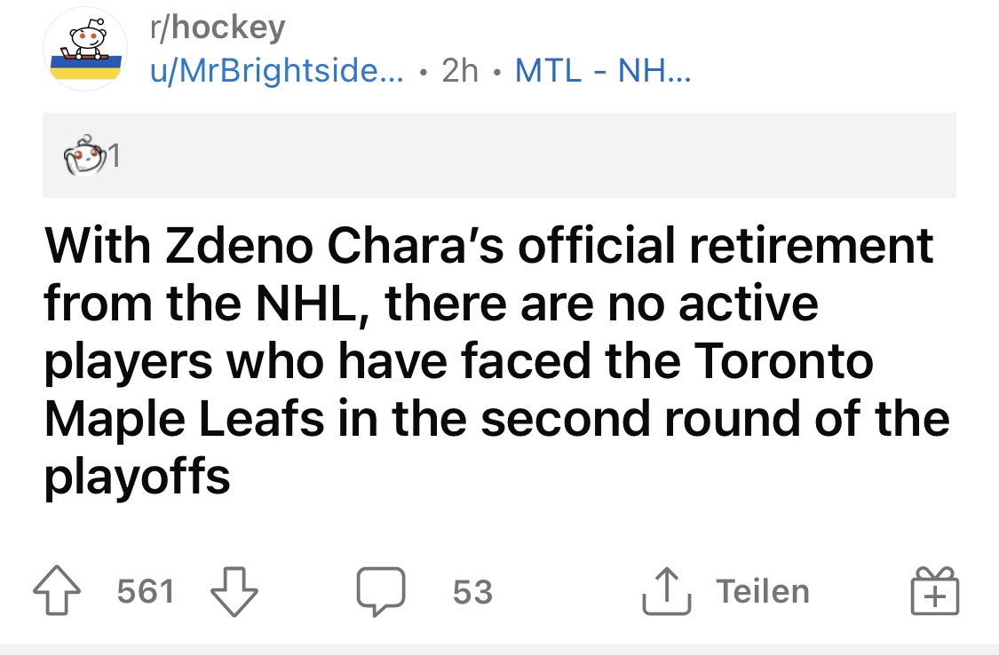Click the 561 vote score
Screen dimensions: 999x655
click(146, 592)
